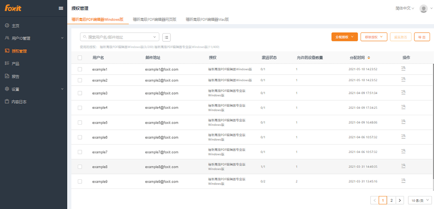Switch to 福昕高级PDF编辑器Windows版 tab
The width and height of the screenshot is (434, 209).
click(97, 19)
